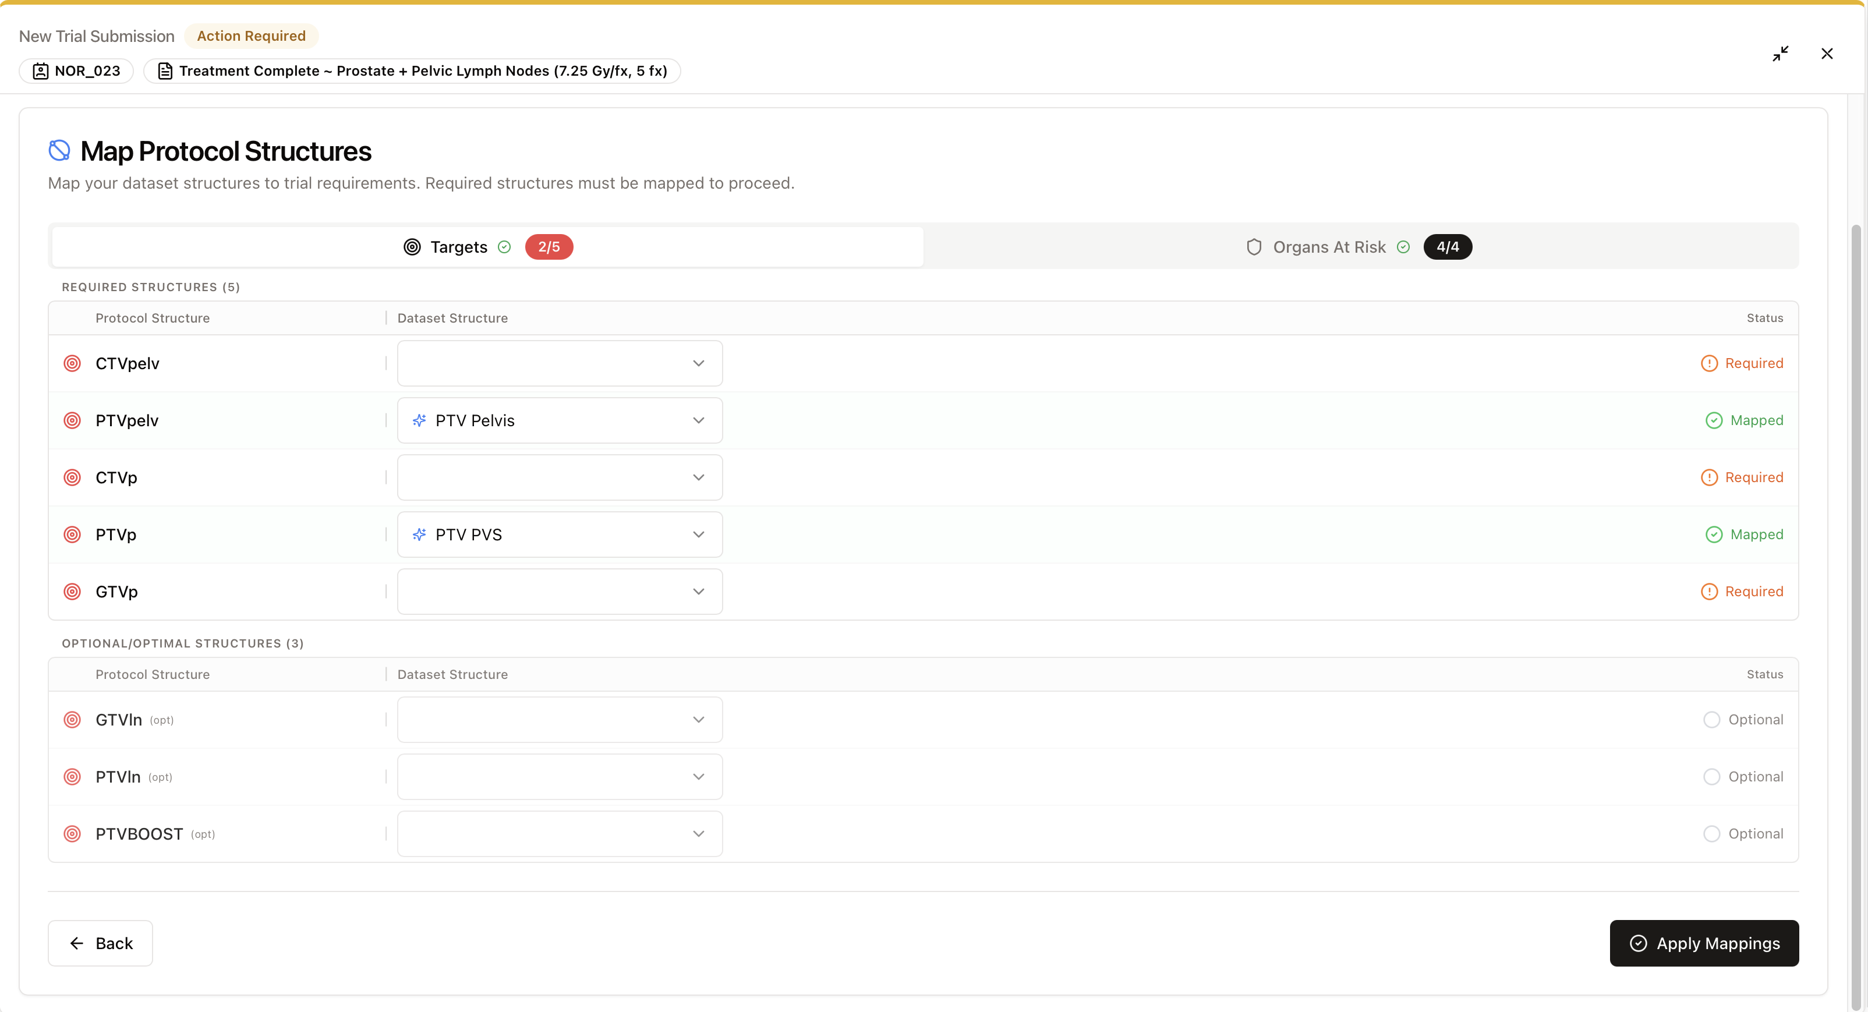
Task: Open the CTVp dataset structure dropdown
Action: (x=560, y=477)
